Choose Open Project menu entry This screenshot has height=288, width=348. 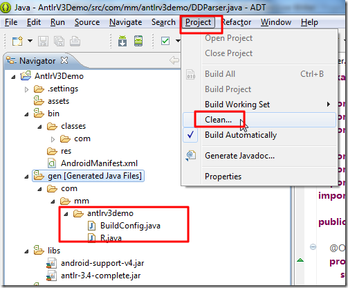(x=229, y=38)
